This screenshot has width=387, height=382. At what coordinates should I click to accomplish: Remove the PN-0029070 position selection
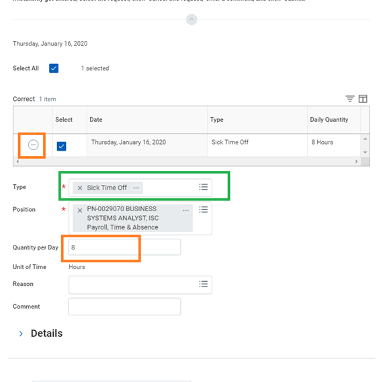click(80, 211)
